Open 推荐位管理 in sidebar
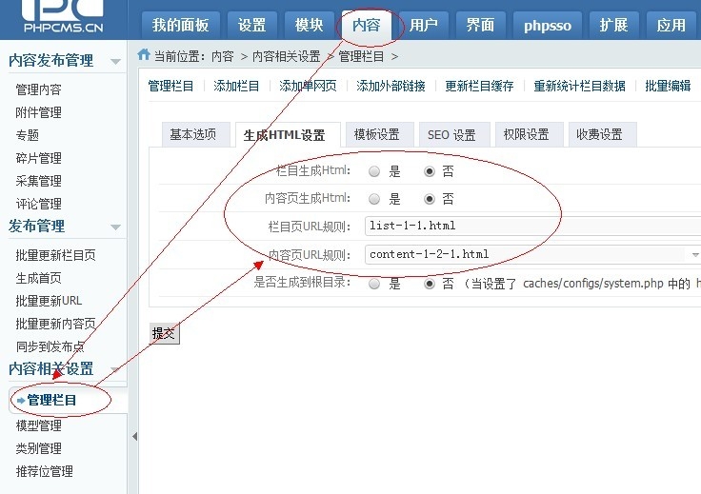Viewport: 701px width, 494px height. [x=44, y=471]
